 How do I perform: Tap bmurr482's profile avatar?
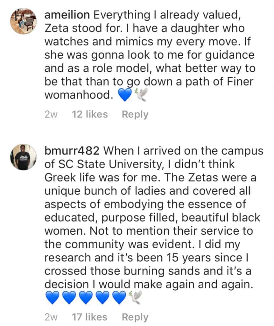23,157
